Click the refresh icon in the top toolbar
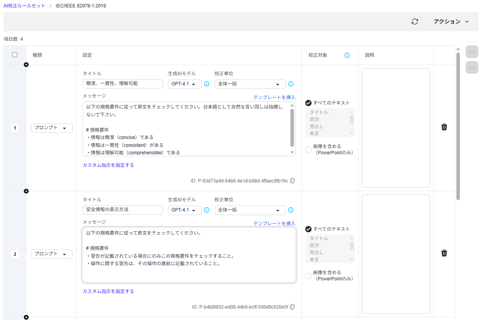The width and height of the screenshot is (481, 320). (415, 22)
